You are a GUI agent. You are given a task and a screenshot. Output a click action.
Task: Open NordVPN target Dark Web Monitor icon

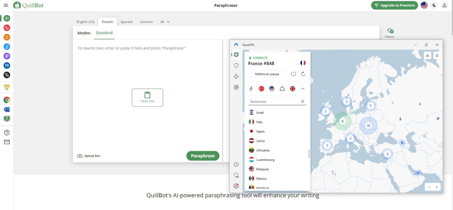(236, 87)
